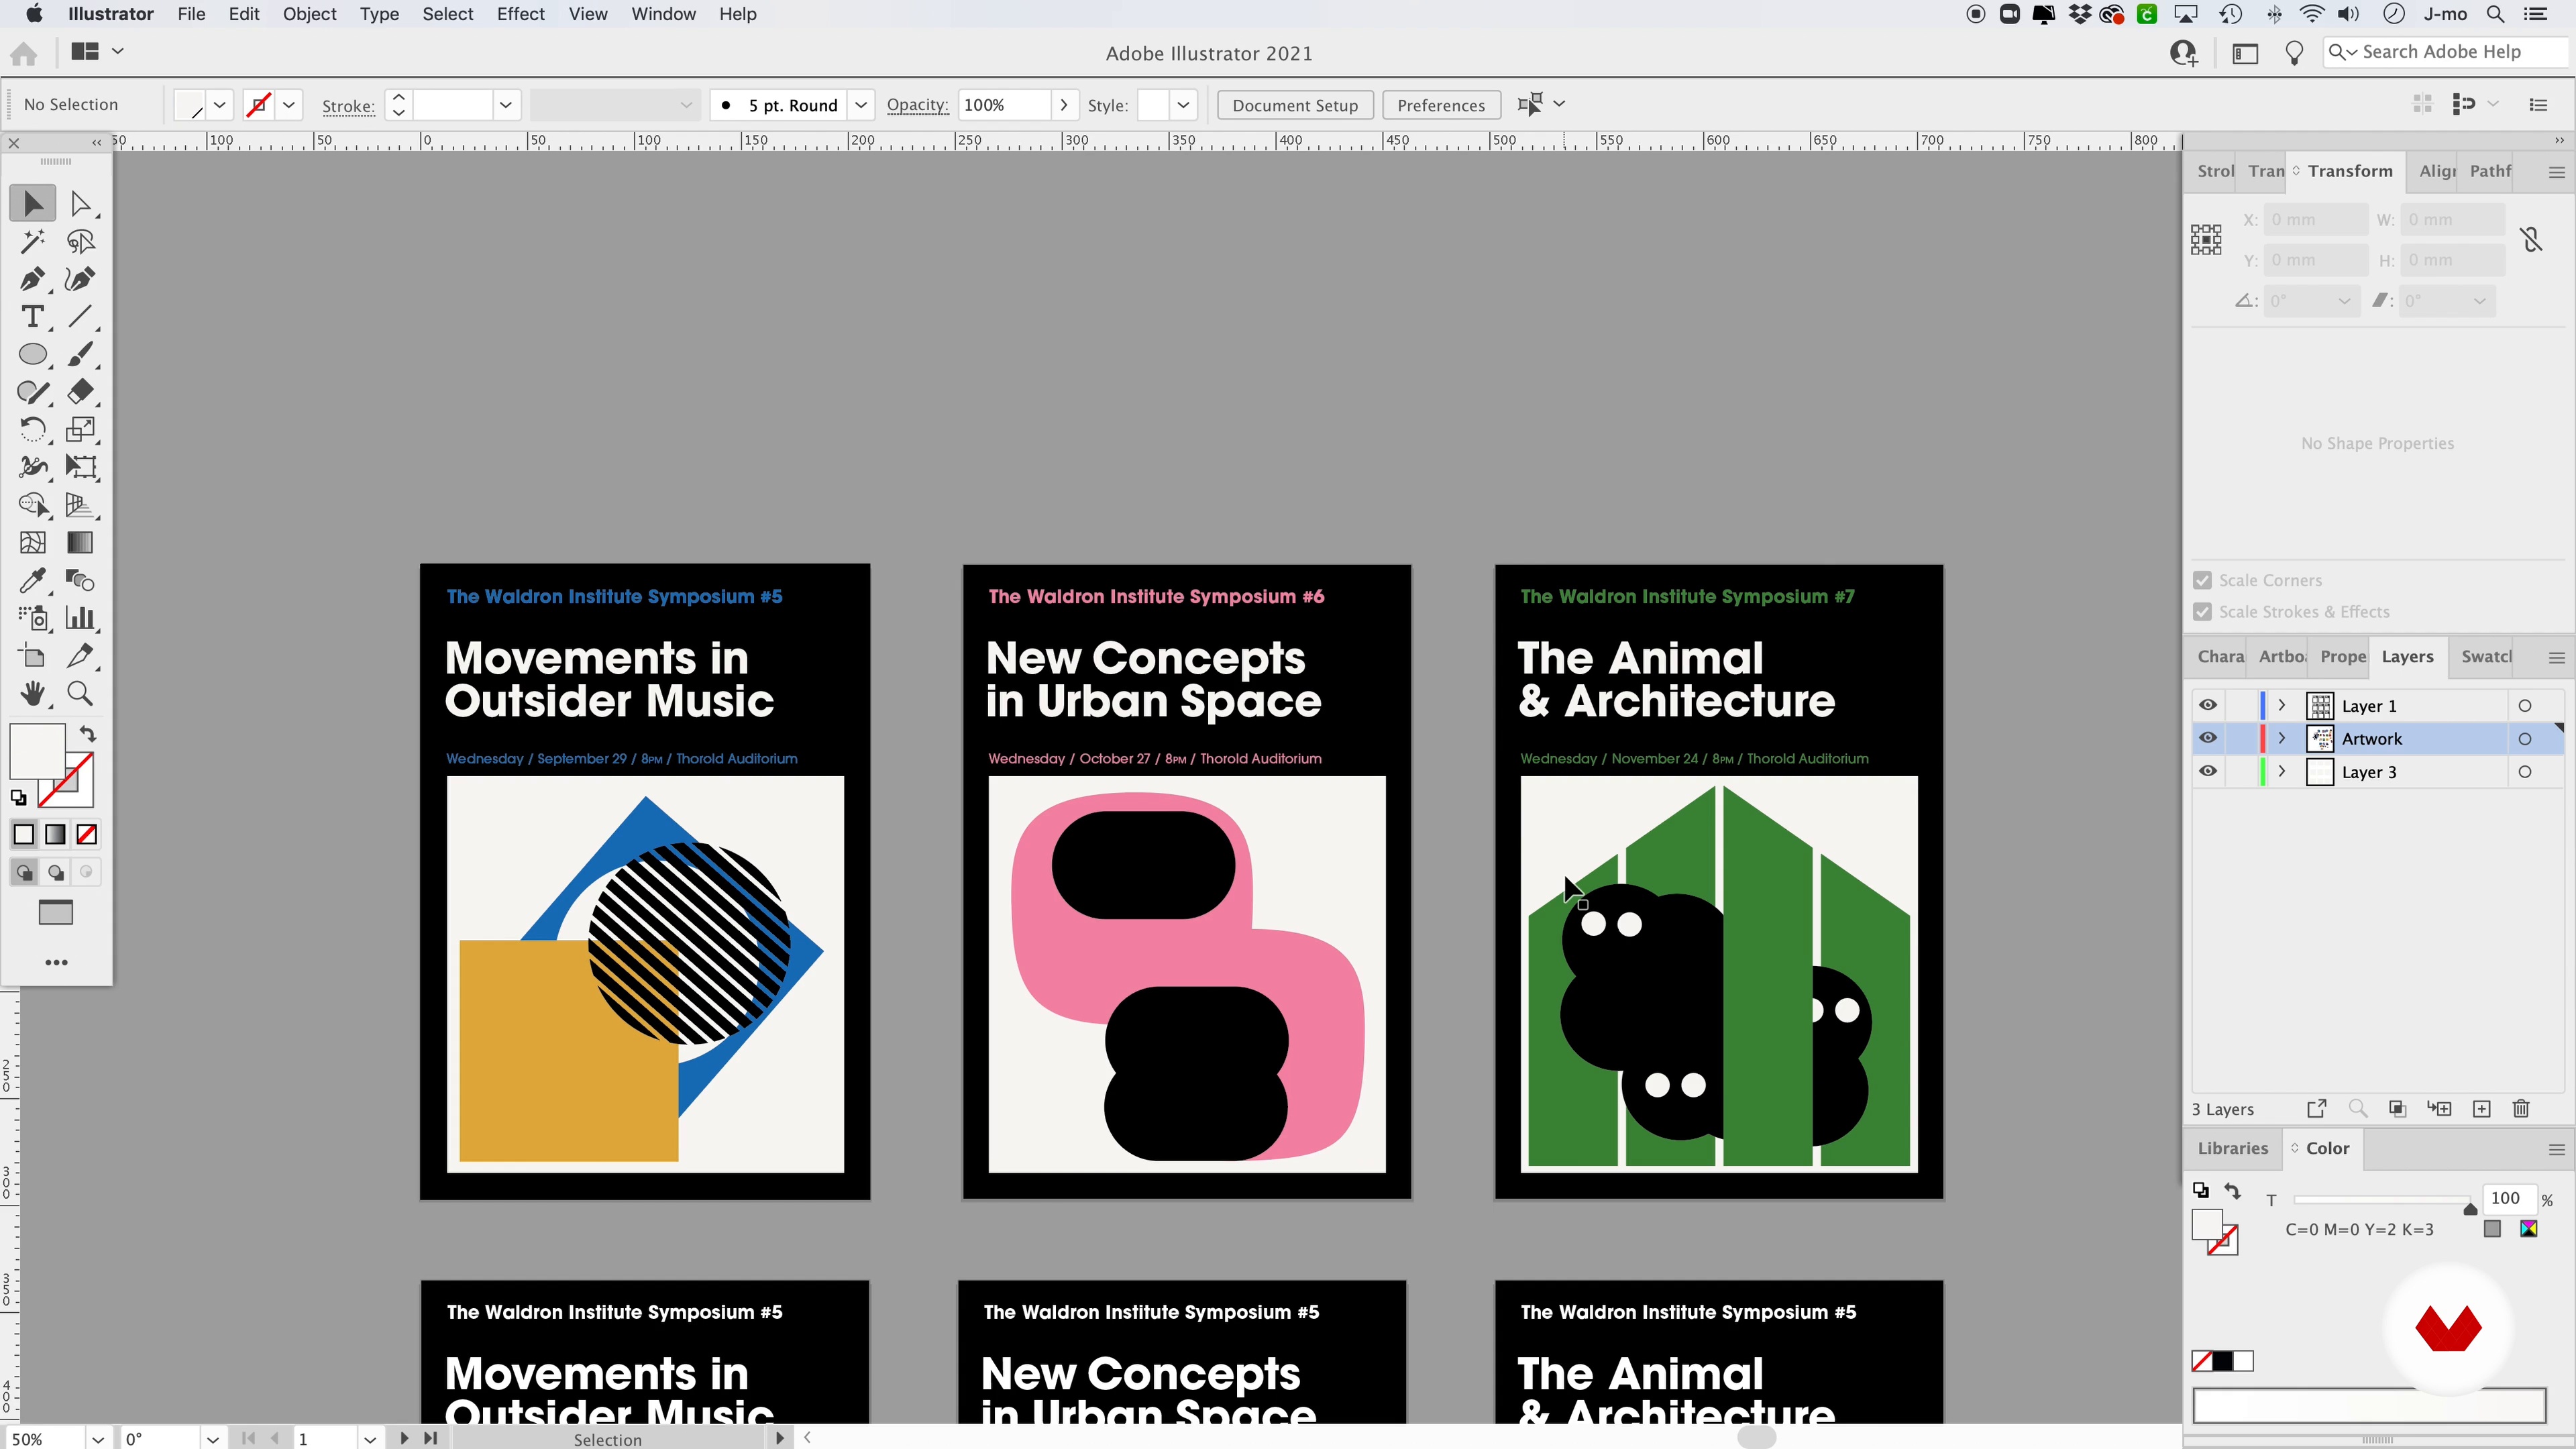Screen dimensions: 2576x1449
Task: Select the Lasso tool
Action: click(x=80, y=241)
